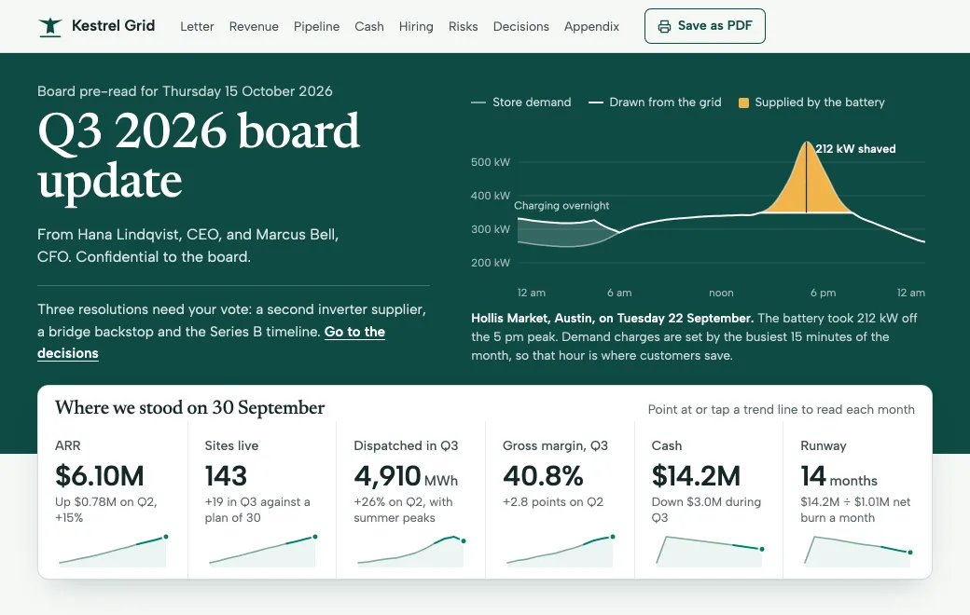Click the Dispatched in Q3 sparkline
970x615 pixels.
click(410, 550)
